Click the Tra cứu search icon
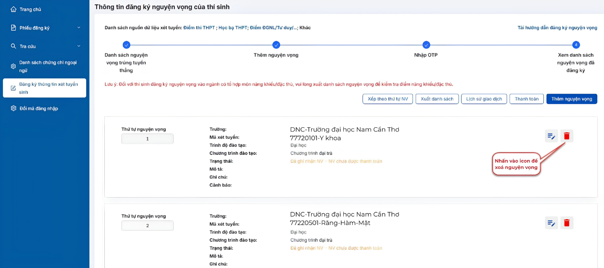 pyautogui.click(x=14, y=46)
